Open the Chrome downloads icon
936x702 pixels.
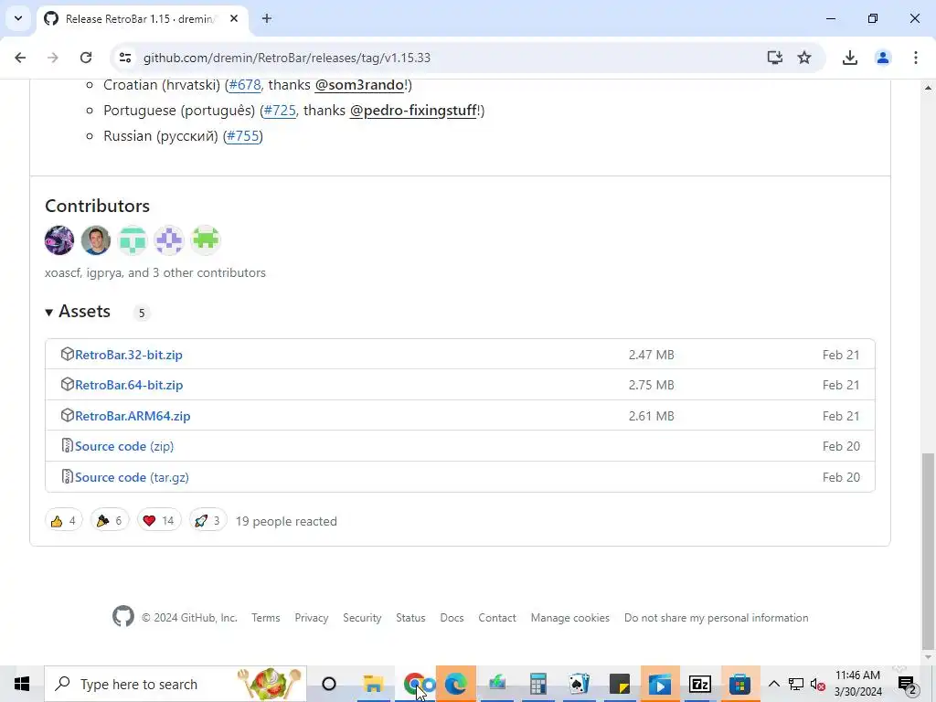[849, 58]
